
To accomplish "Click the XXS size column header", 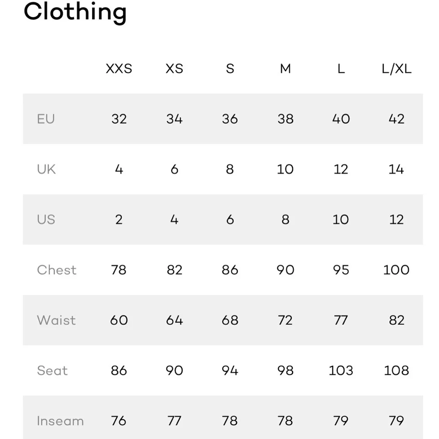I will (119, 69).
